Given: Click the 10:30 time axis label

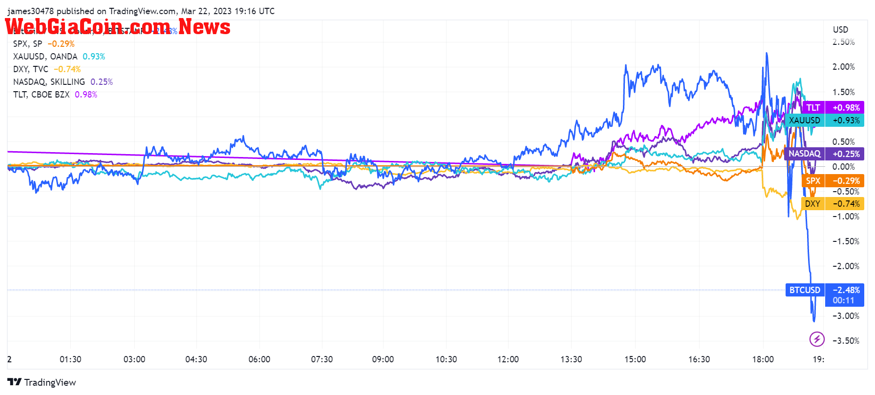Looking at the screenshot, I should [x=447, y=359].
